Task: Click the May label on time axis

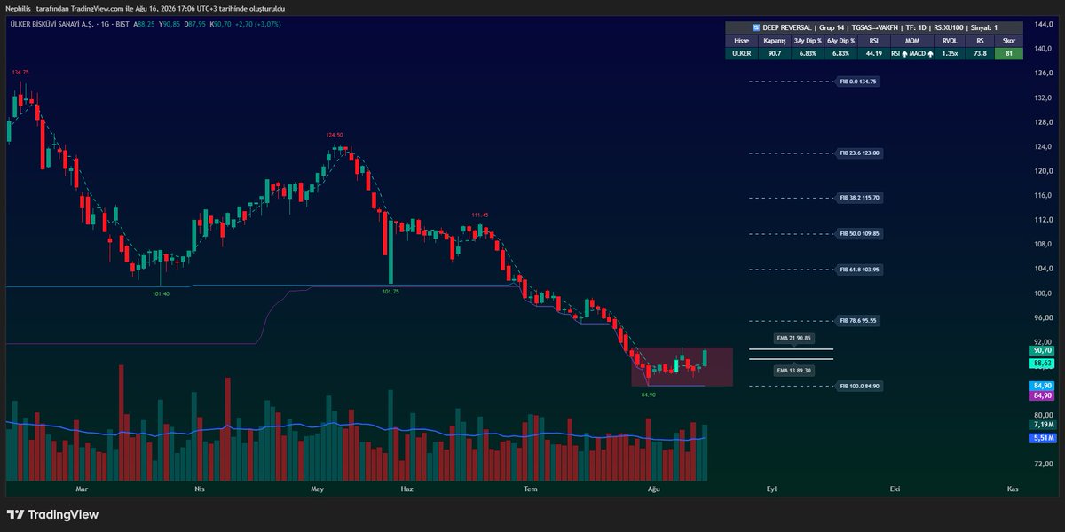Action: click(x=317, y=489)
